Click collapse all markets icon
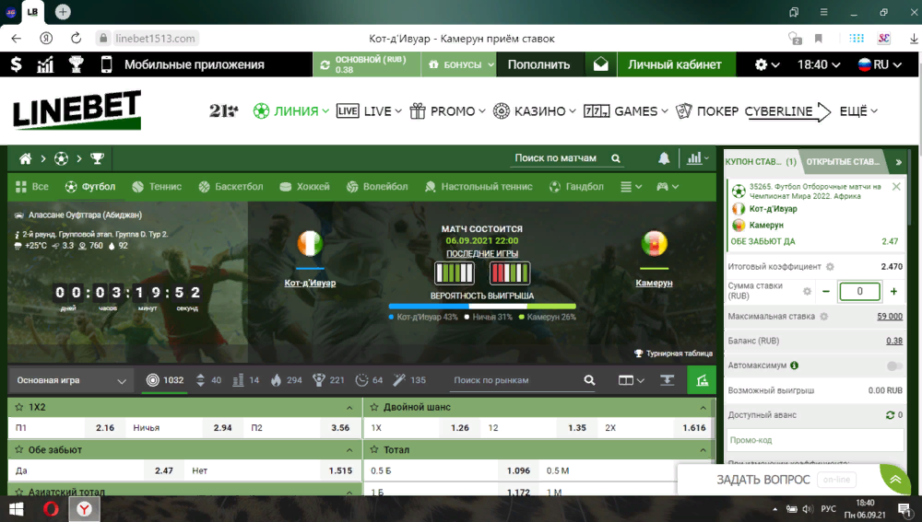This screenshot has width=922, height=522. click(x=667, y=380)
